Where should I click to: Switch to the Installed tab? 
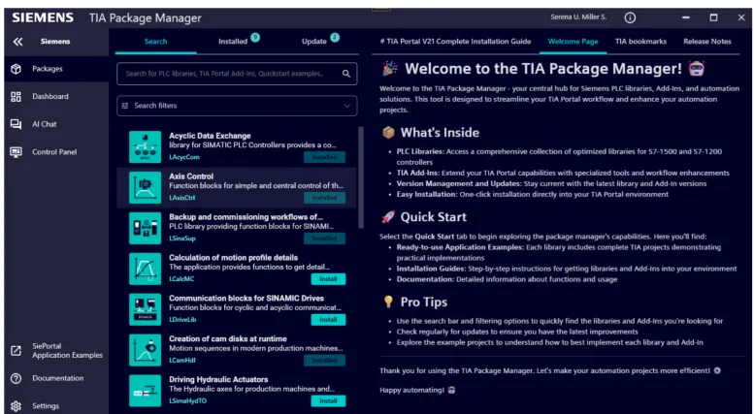tap(233, 42)
